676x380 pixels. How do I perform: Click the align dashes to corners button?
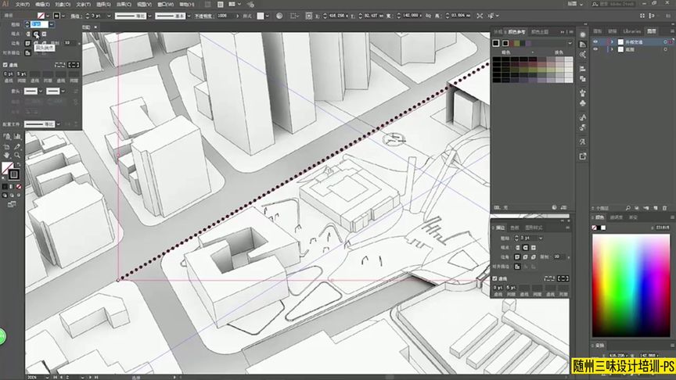point(74,65)
